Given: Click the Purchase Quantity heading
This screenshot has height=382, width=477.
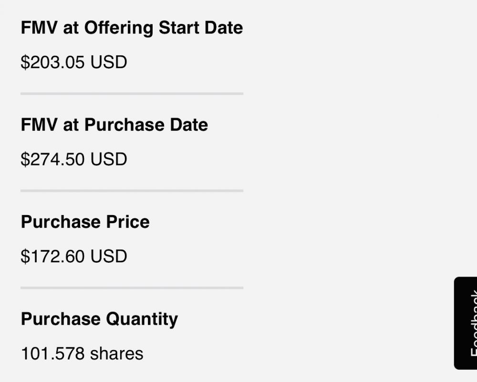Looking at the screenshot, I should 99,319.
